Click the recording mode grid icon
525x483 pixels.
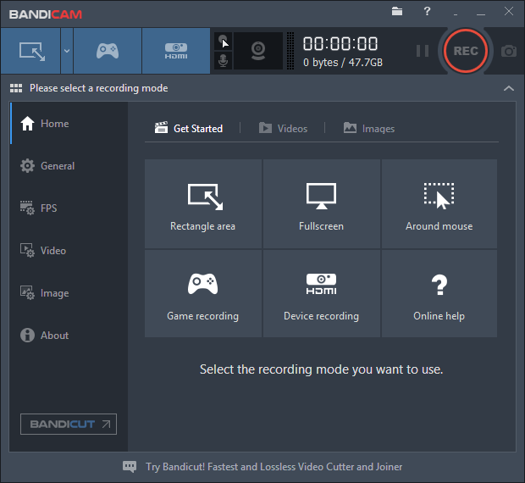[16, 88]
